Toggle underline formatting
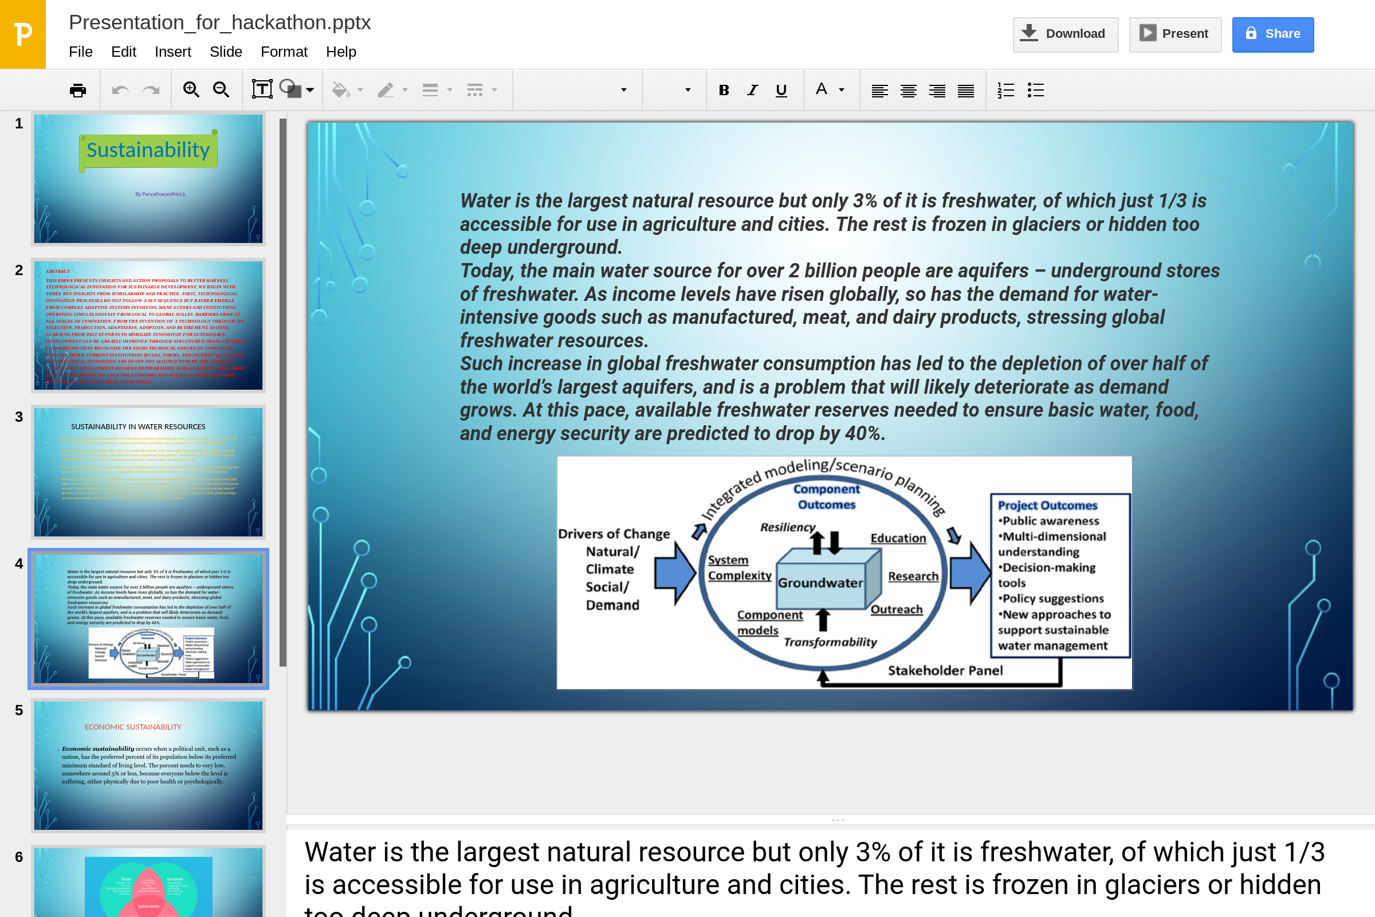 781,90
